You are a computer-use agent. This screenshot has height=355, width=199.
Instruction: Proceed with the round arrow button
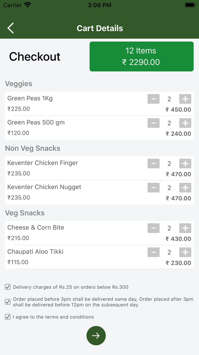pos(96,336)
